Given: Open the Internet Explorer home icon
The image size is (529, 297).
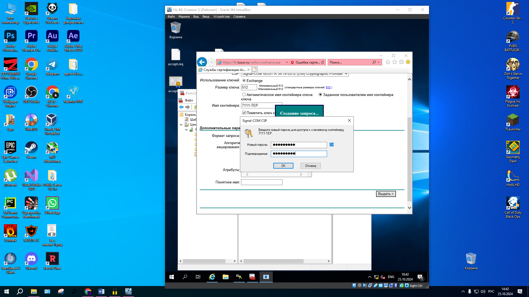Looking at the screenshot, I should tap(388, 62).
